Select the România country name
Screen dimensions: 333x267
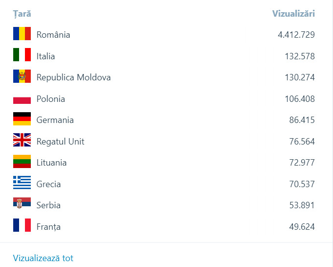point(53,35)
